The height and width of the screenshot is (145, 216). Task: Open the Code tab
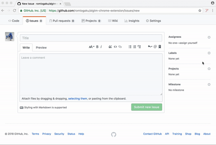(x=14, y=21)
